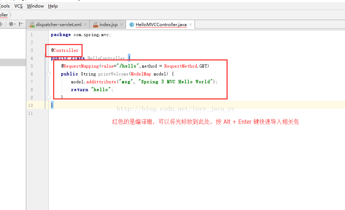Click the addAttribute method call
The height and width of the screenshot is (210, 345).
(101, 82)
